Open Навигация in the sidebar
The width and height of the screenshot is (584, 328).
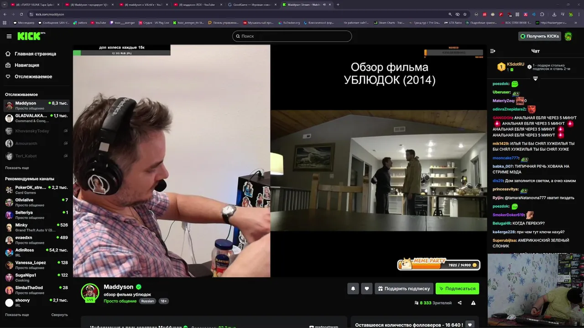click(22, 65)
